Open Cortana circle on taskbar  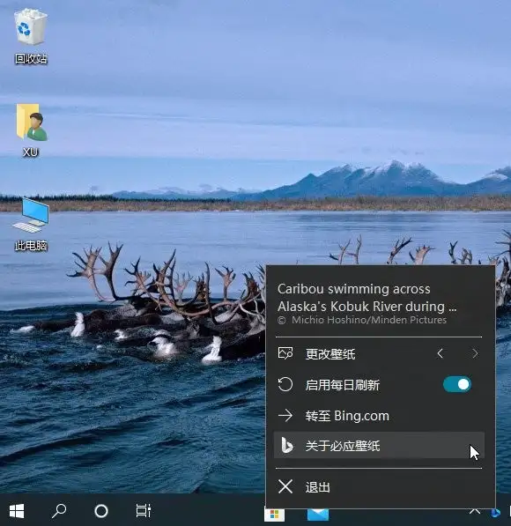tap(101, 511)
